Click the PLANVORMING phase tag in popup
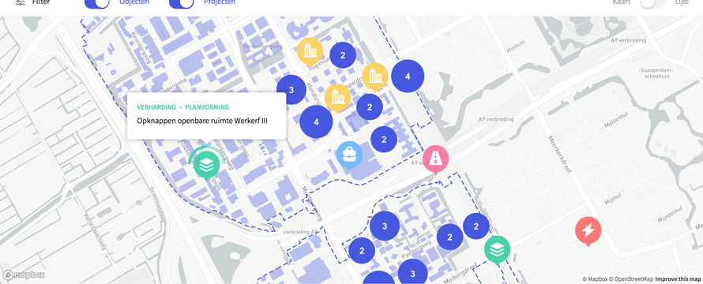 click(x=207, y=107)
